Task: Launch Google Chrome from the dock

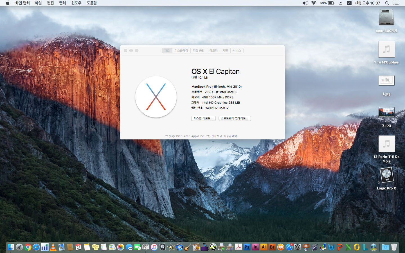Action: click(x=28, y=247)
